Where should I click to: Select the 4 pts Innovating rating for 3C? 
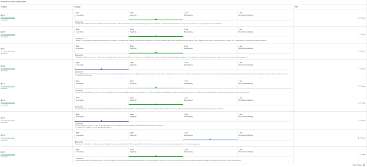(102, 117)
